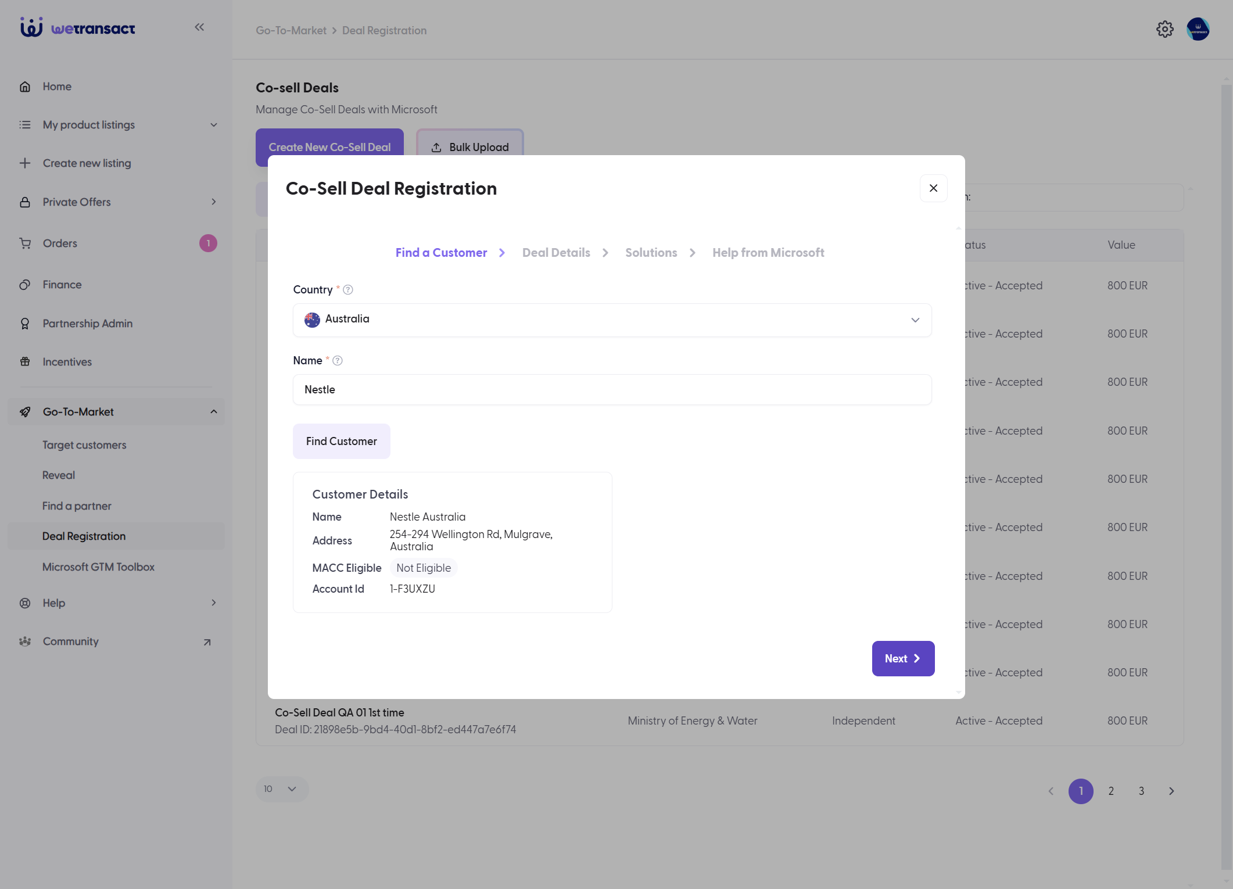The width and height of the screenshot is (1233, 889).
Task: Click the Community people icon
Action: tap(25, 641)
